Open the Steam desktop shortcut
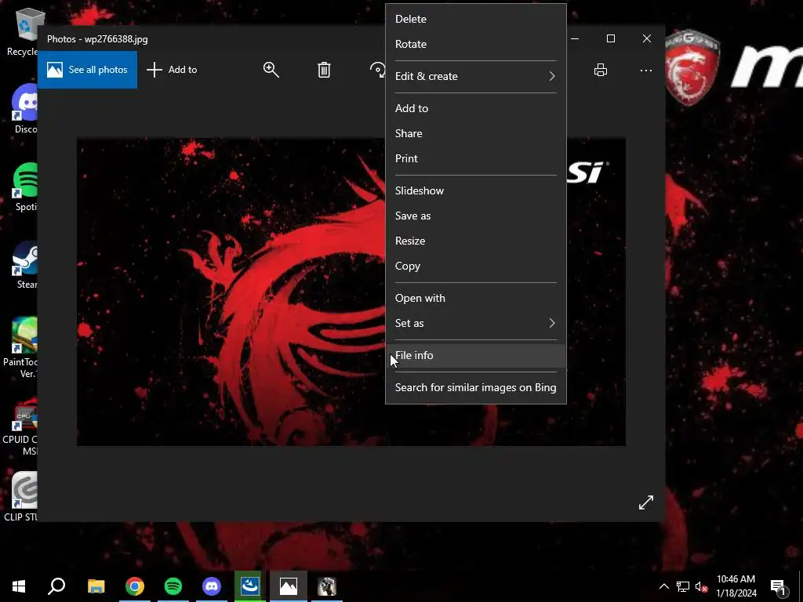 tap(26, 264)
